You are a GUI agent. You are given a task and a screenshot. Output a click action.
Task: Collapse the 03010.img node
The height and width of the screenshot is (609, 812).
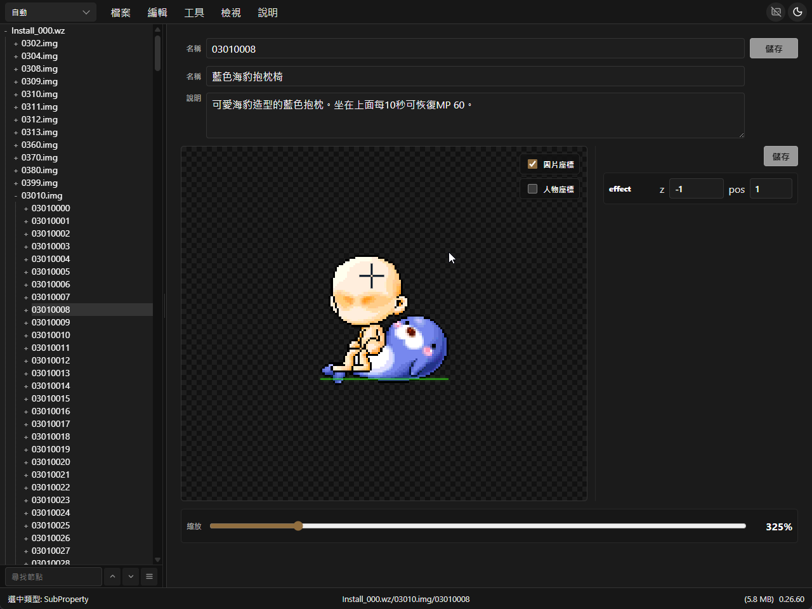pyautogui.click(x=16, y=195)
